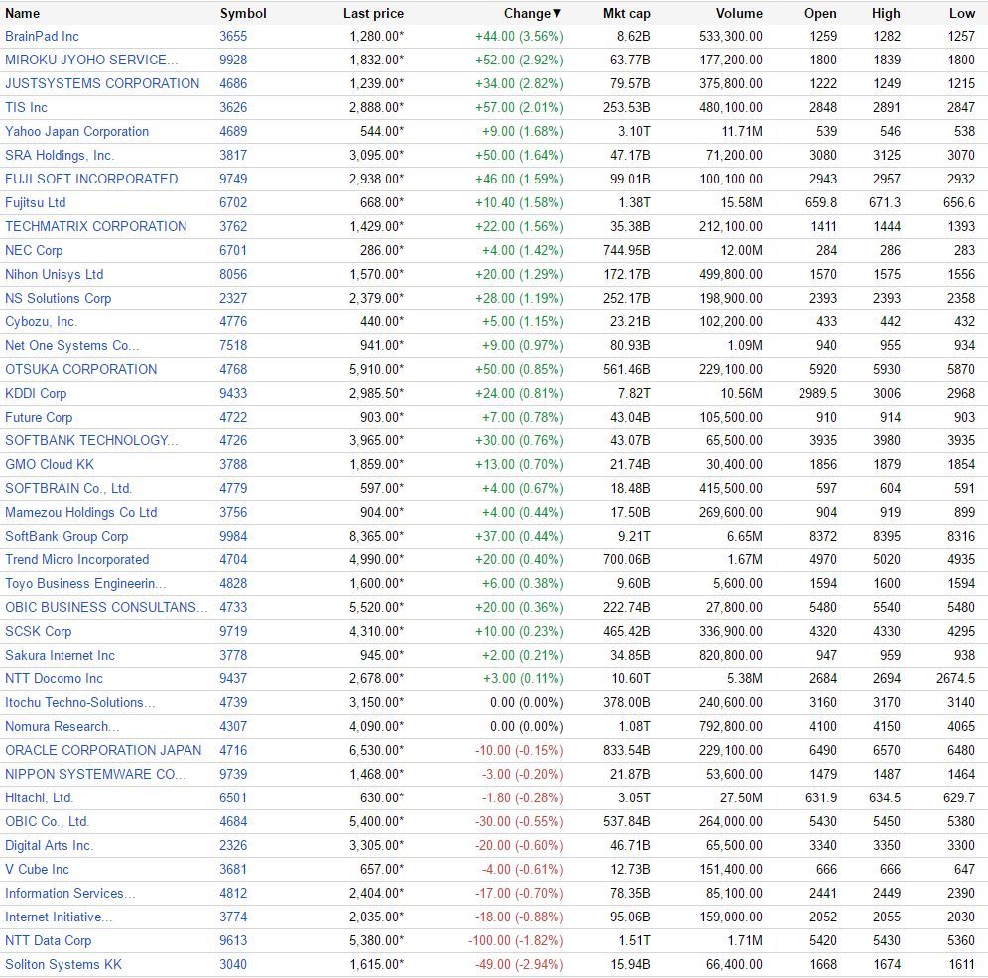This screenshot has height=978, width=988.
Task: Open V Cube Inc link
Action: [x=37, y=870]
